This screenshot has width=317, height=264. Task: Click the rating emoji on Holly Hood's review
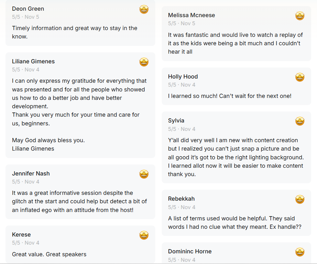300,77
